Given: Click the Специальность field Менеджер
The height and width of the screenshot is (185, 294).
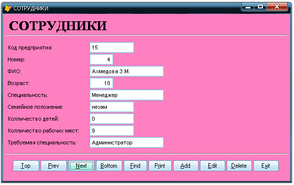Looking at the screenshot, I should click(127, 95).
